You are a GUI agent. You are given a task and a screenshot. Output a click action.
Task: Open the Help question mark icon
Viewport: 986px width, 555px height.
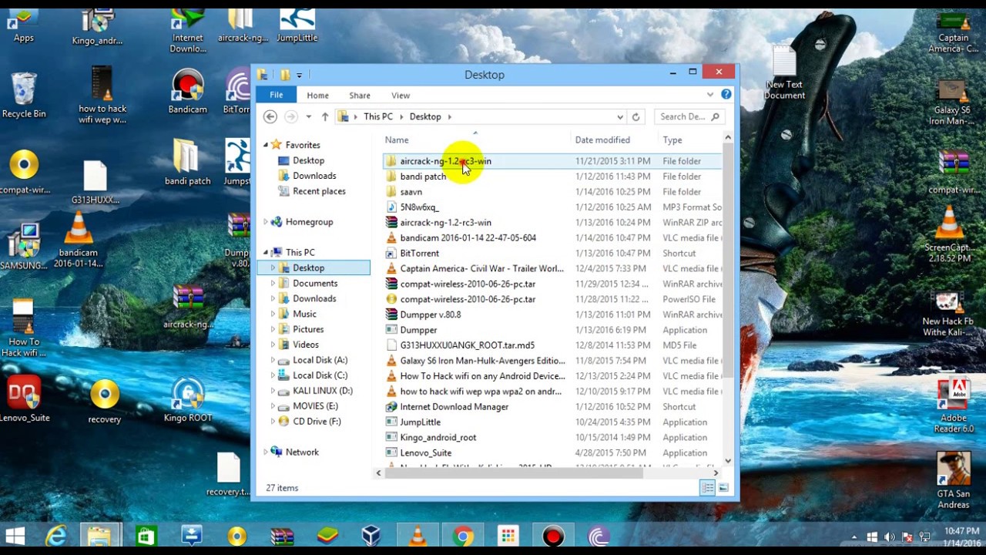726,95
